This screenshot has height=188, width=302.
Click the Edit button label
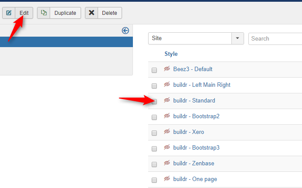(x=24, y=13)
